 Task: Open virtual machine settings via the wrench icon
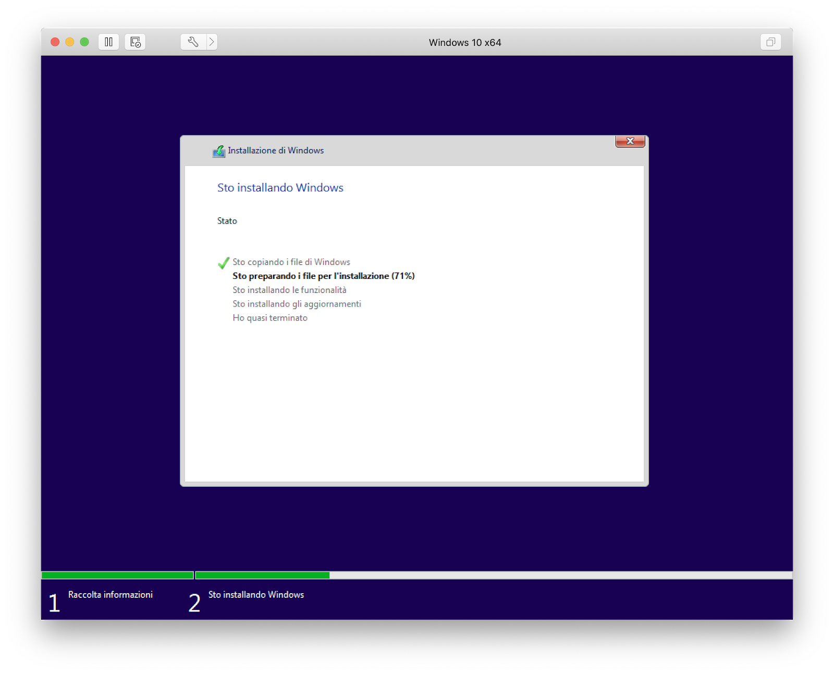193,42
